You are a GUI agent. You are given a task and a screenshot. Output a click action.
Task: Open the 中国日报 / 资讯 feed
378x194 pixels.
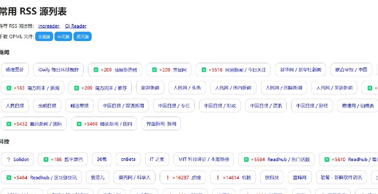point(266,106)
